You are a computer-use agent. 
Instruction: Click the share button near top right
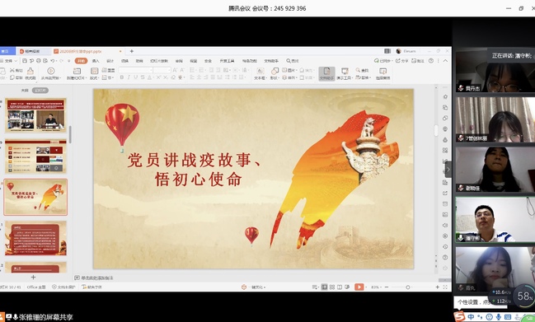(x=402, y=61)
